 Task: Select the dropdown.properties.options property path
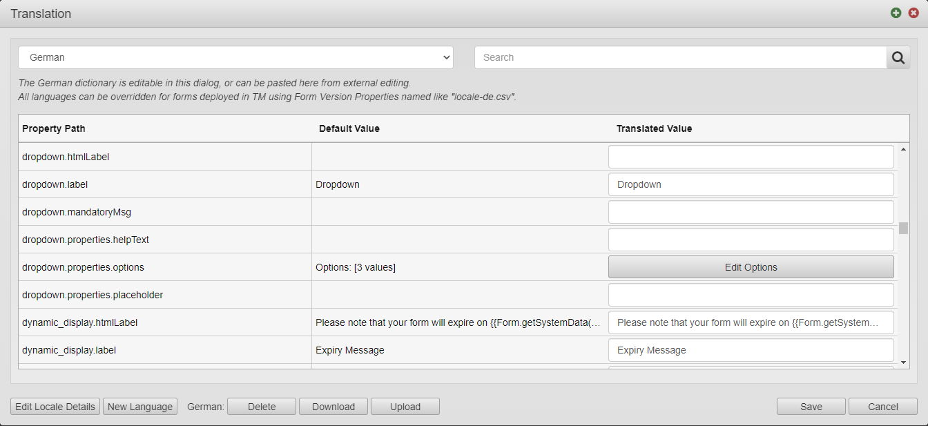[83, 267]
